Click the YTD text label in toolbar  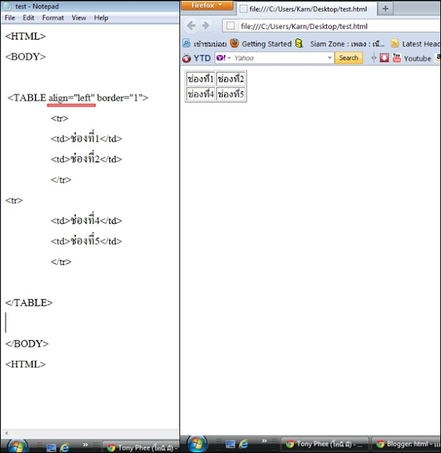pyautogui.click(x=202, y=58)
